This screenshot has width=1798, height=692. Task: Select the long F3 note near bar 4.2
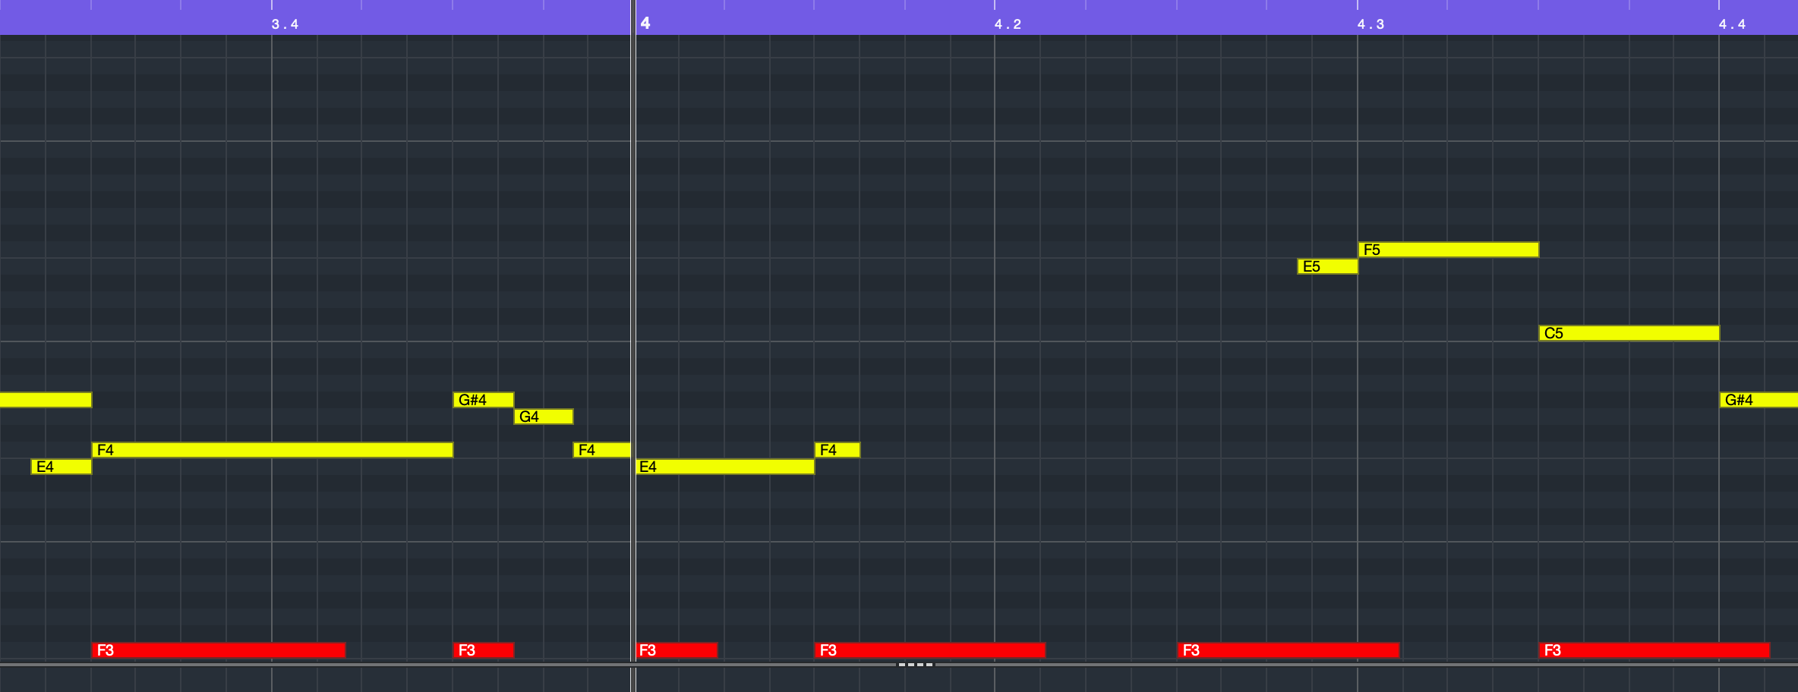[x=930, y=650]
